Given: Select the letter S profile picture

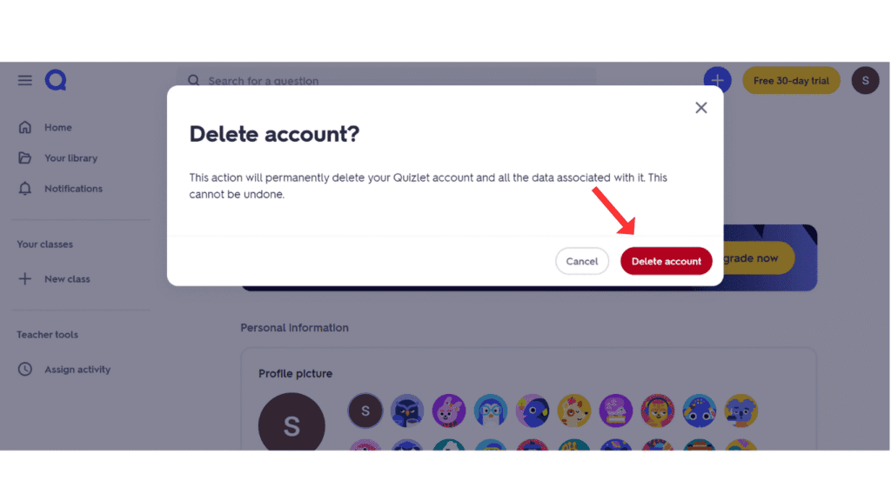Looking at the screenshot, I should [365, 411].
